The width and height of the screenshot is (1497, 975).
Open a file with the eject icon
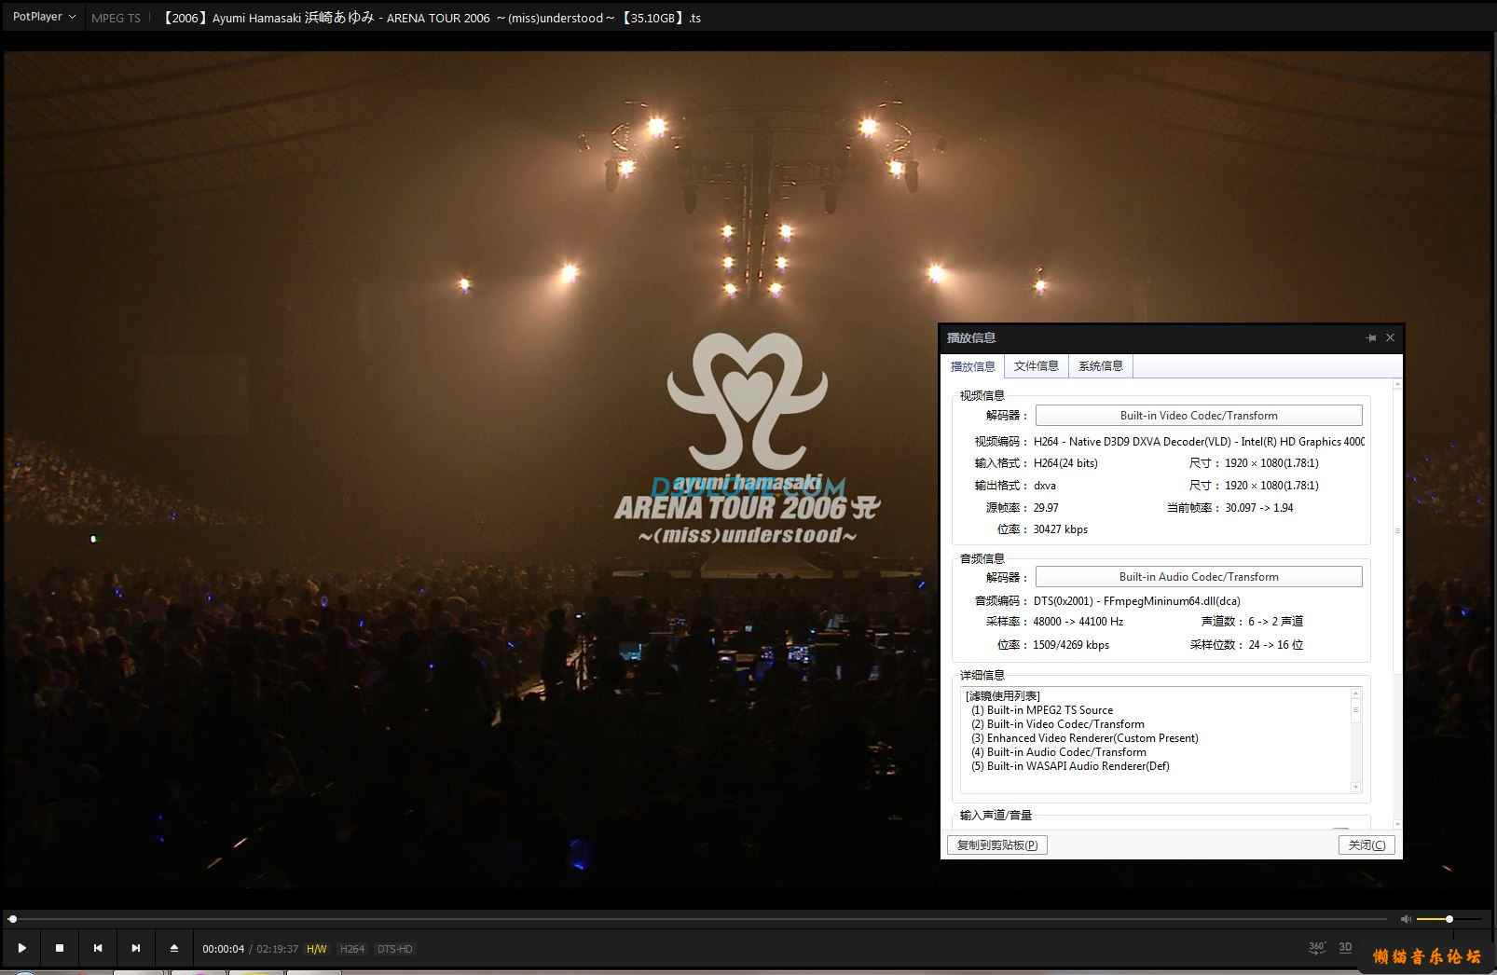[174, 948]
